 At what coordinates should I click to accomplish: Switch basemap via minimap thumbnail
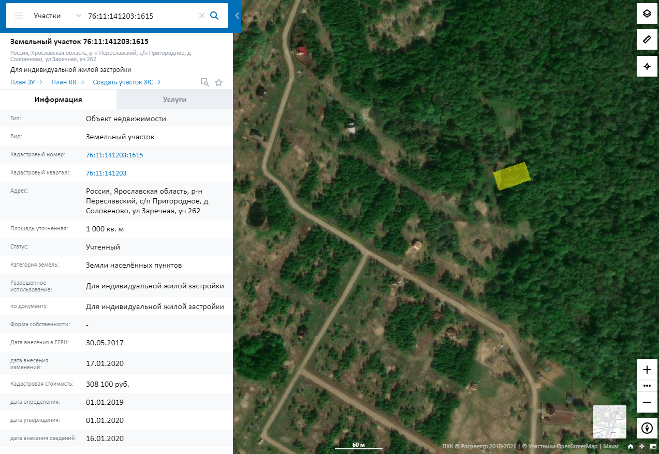(x=610, y=422)
